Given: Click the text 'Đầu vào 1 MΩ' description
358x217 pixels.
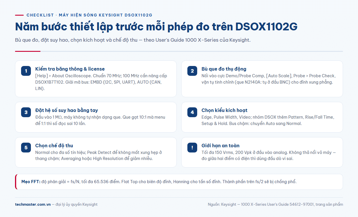Looking at the screenshot, I should [49, 117].
